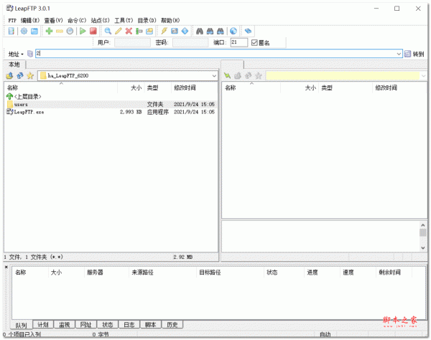Click the server icon beside address field
This screenshot has width=431, height=340.
pyautogui.click(x=30, y=54)
